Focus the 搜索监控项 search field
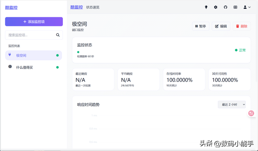This screenshot has width=258, height=151. 34,35
